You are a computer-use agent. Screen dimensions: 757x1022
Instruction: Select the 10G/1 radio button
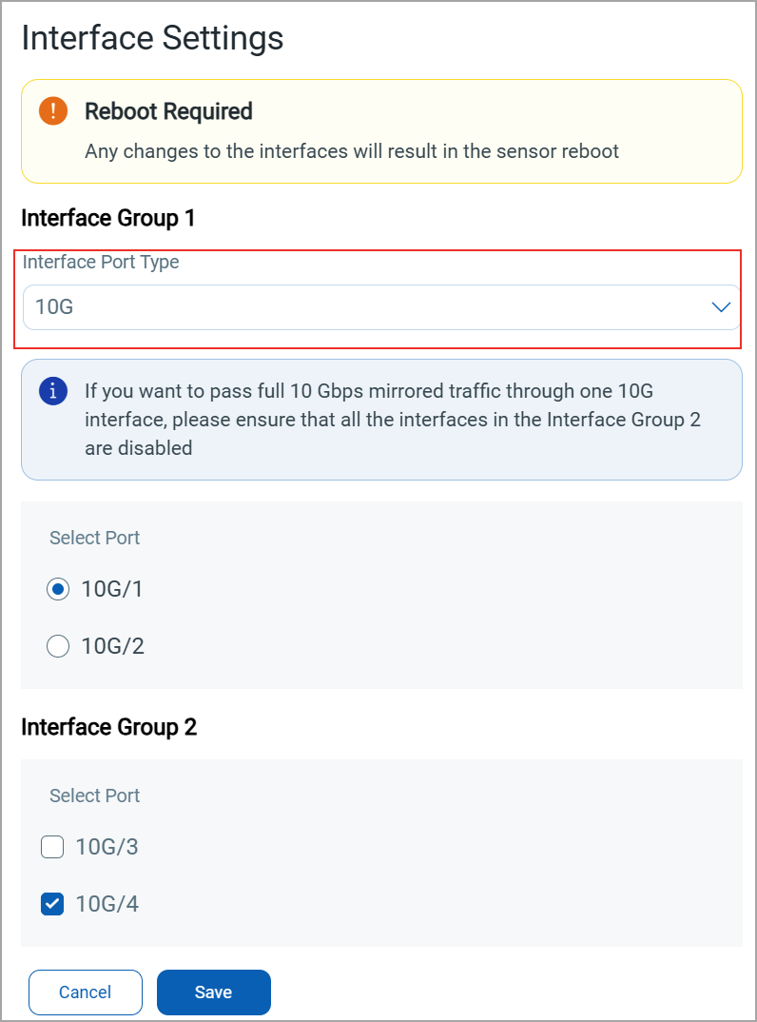[58, 590]
